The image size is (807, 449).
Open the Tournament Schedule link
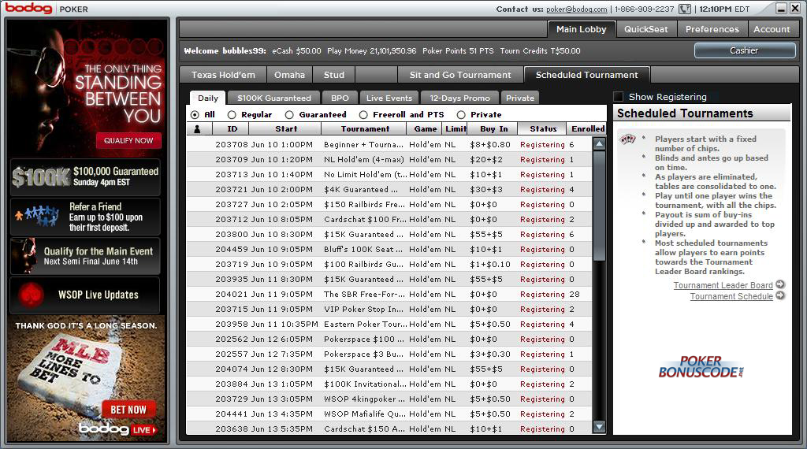pos(731,296)
